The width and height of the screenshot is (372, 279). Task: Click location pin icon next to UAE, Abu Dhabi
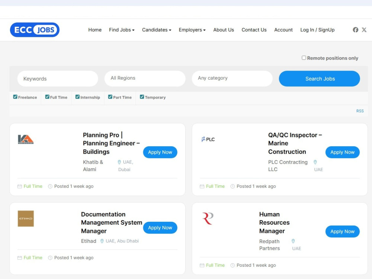point(102,241)
